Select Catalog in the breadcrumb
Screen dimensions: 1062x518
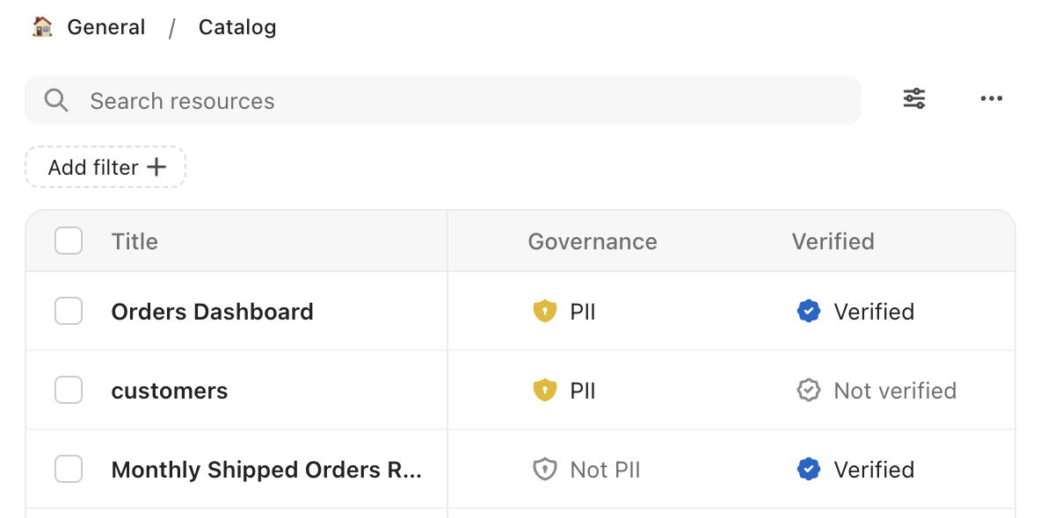[x=237, y=27]
